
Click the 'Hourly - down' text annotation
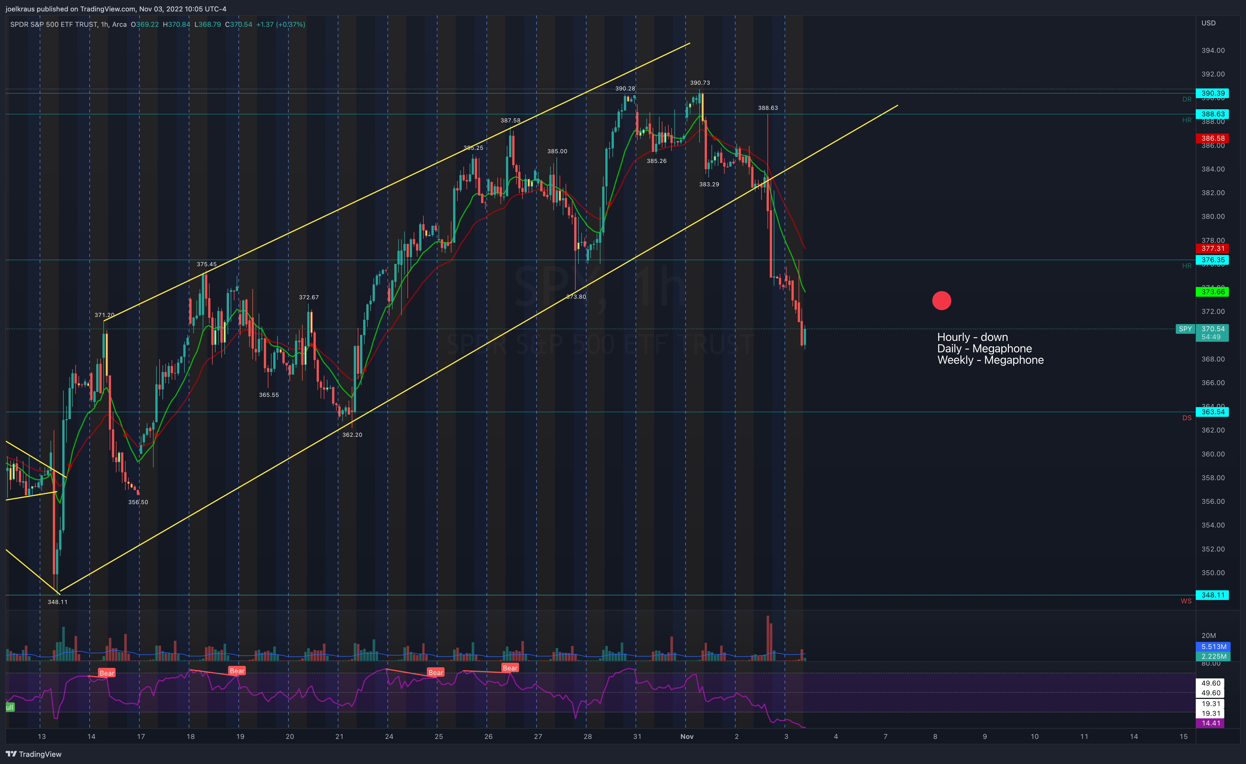click(x=972, y=337)
